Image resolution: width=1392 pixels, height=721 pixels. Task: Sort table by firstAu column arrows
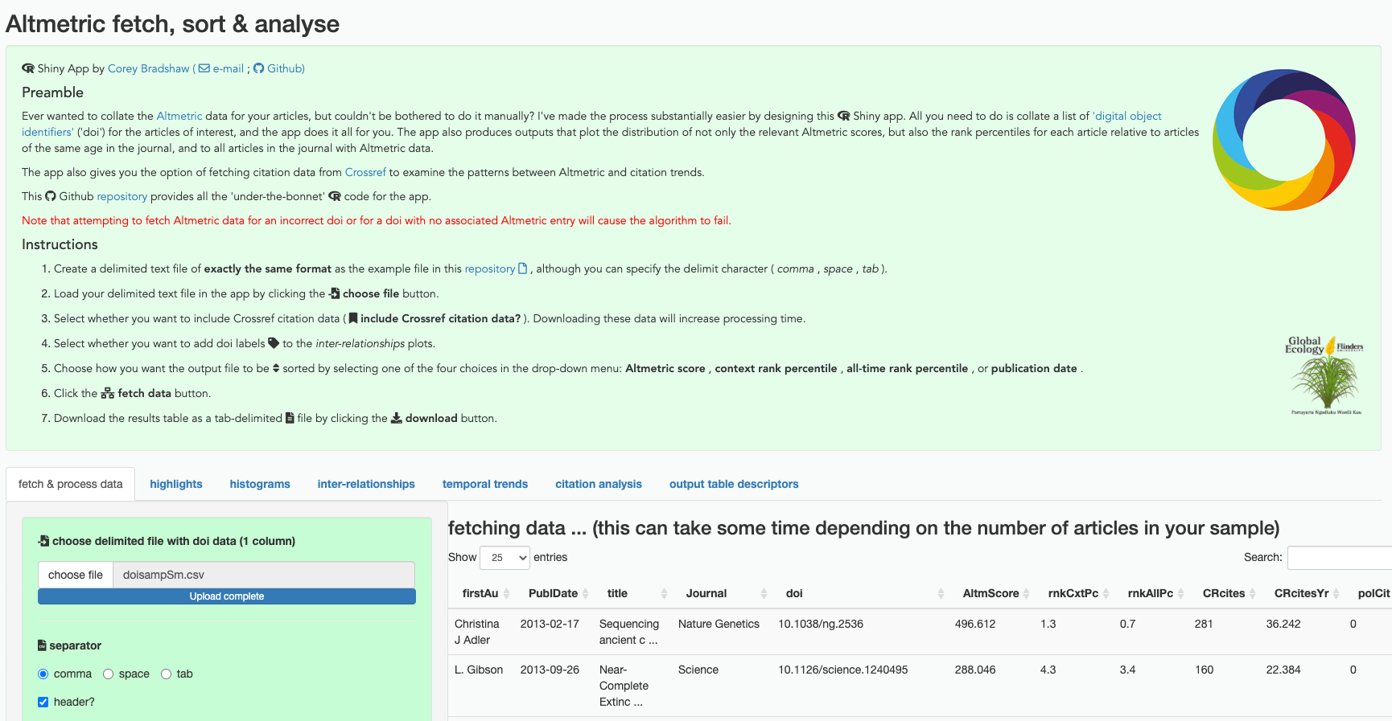tap(507, 594)
